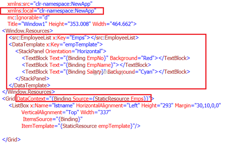Click the closing </Grid> tag
The height and width of the screenshot is (144, 229).
click(x=11, y=140)
